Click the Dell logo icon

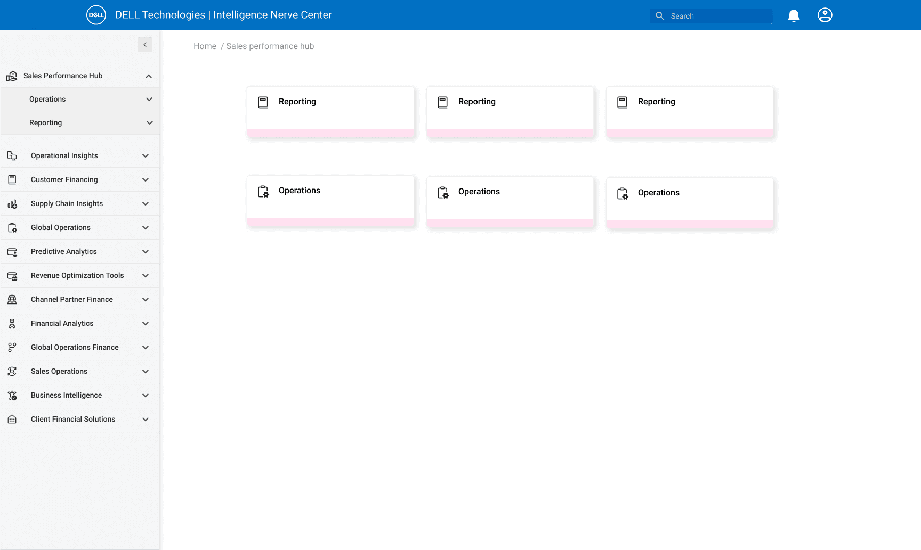[x=96, y=15]
